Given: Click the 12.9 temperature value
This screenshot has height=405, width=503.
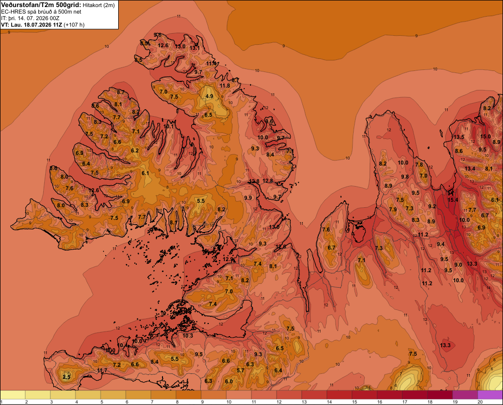Looking at the screenshot, I should tap(228, 259).
